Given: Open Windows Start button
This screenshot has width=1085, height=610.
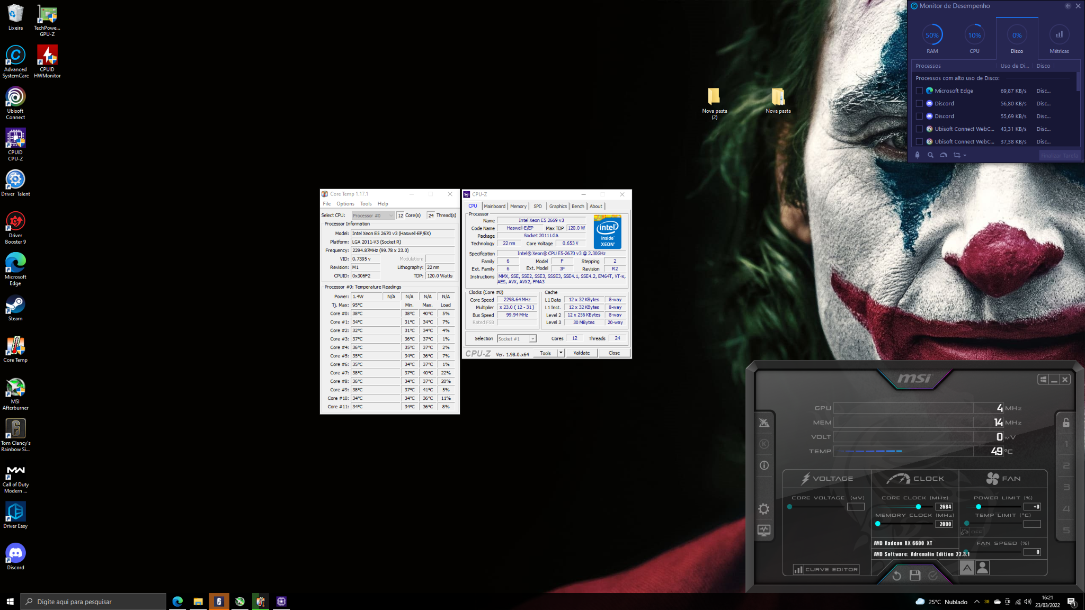Looking at the screenshot, I should click(x=10, y=601).
